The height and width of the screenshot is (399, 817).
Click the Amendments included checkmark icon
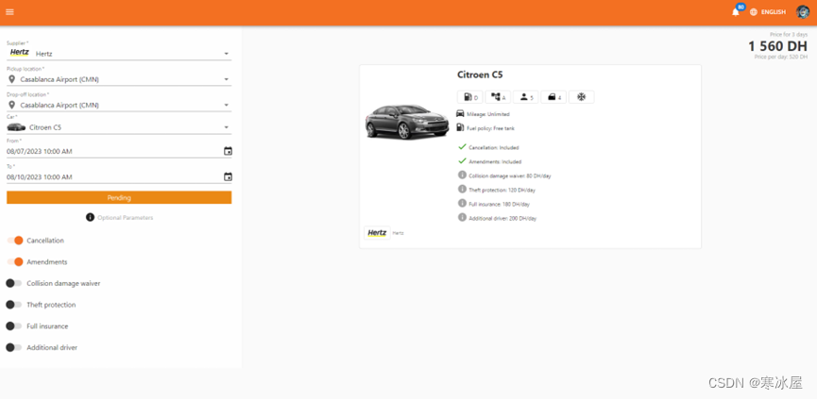tap(462, 161)
